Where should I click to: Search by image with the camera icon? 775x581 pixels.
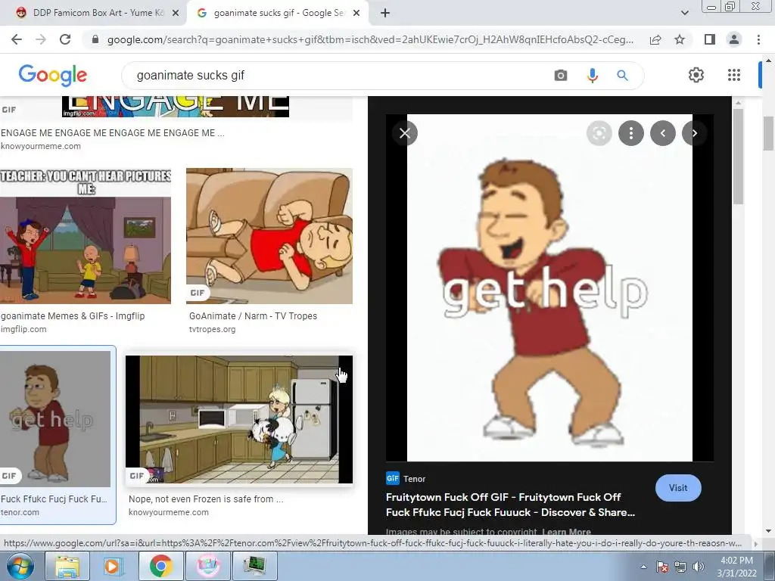click(561, 75)
